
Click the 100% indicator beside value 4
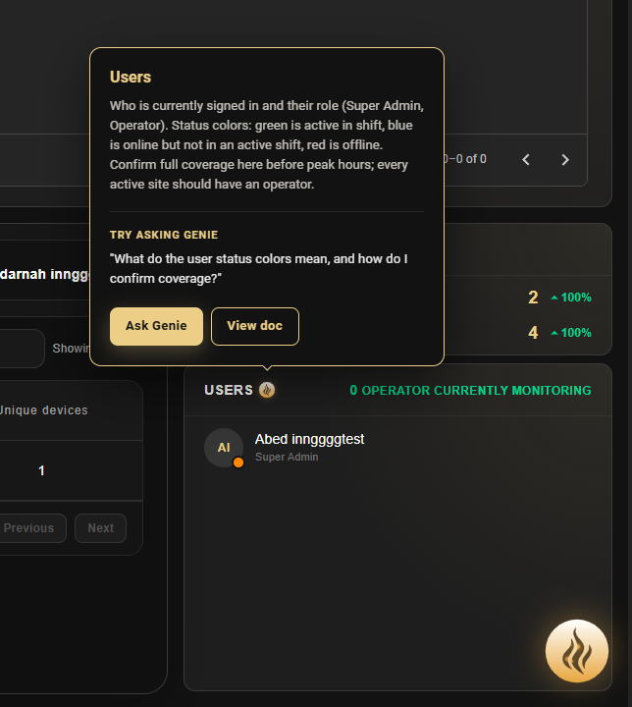pos(571,333)
